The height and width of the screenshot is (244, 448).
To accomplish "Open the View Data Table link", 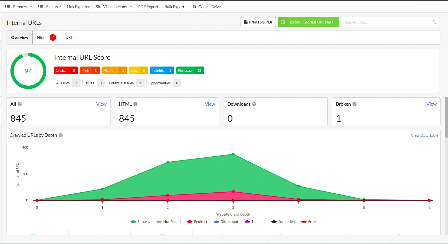I will 424,135.
